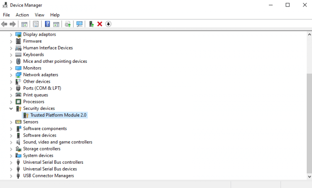Expand the USB Connector Managers node
The height and width of the screenshot is (188, 312).
(x=11, y=176)
